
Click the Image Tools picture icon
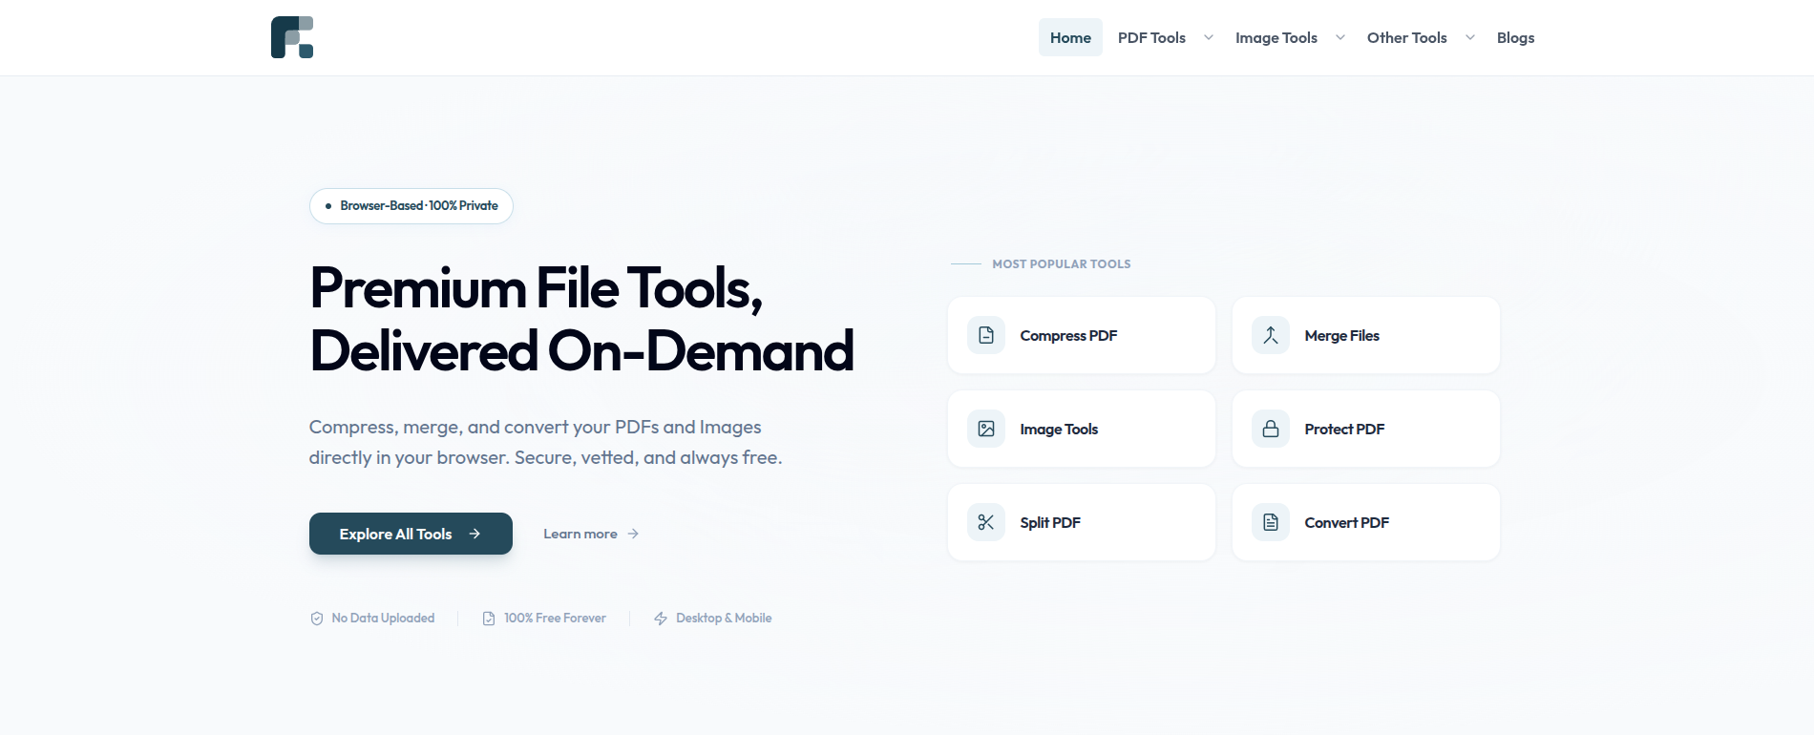[986, 429]
